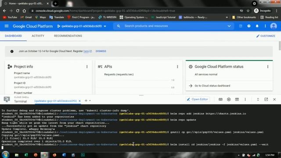Open Cloud Shell in new window
The image size is (281, 158).
pos(266,100)
